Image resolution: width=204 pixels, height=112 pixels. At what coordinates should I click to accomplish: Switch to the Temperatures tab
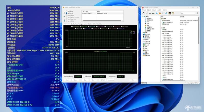click(x=67, y=24)
